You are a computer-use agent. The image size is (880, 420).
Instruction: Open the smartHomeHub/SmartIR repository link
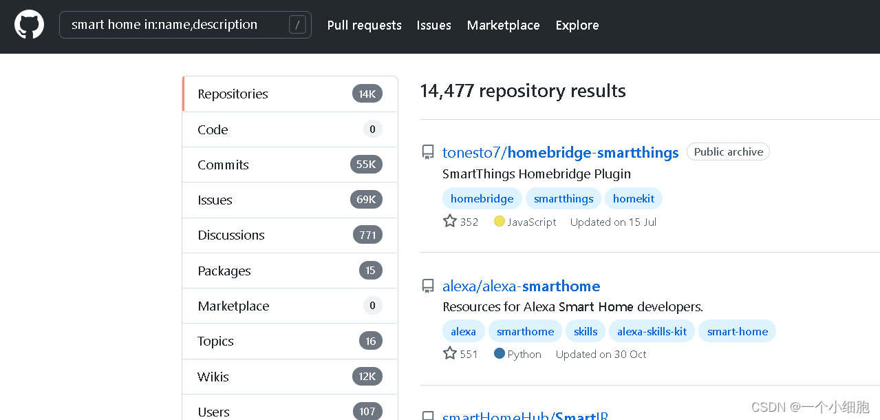[525, 415]
